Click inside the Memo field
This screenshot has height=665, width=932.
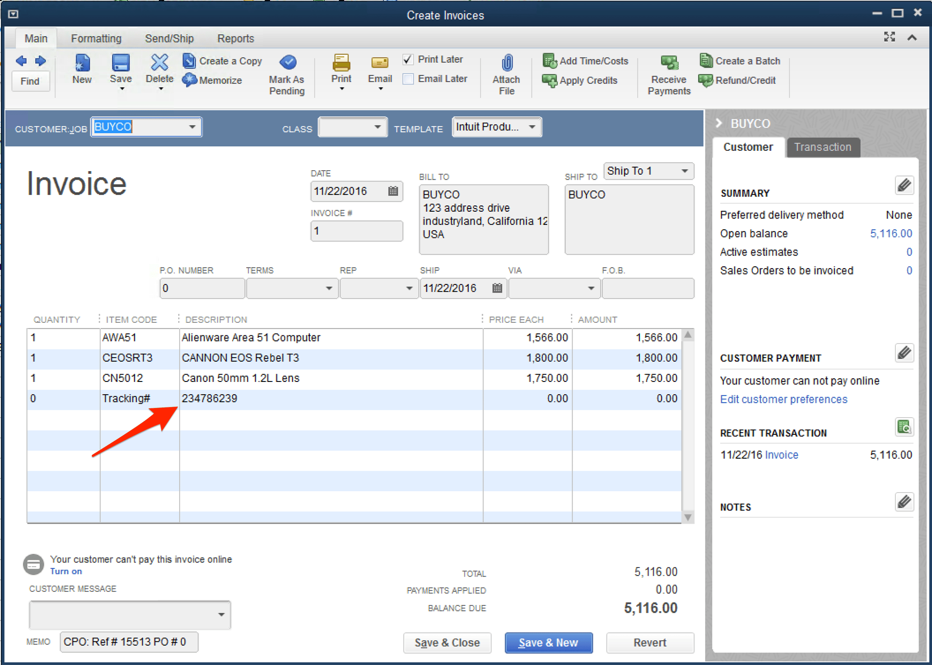coord(129,642)
